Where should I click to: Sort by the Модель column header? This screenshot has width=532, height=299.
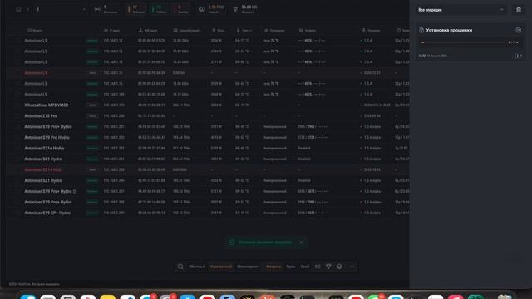35,31
